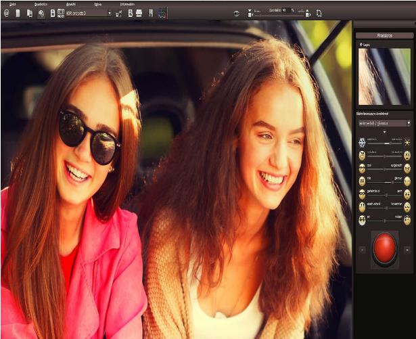Click the zoom-in icon with up triangle
This screenshot has width=416, height=339.
click(307, 14)
